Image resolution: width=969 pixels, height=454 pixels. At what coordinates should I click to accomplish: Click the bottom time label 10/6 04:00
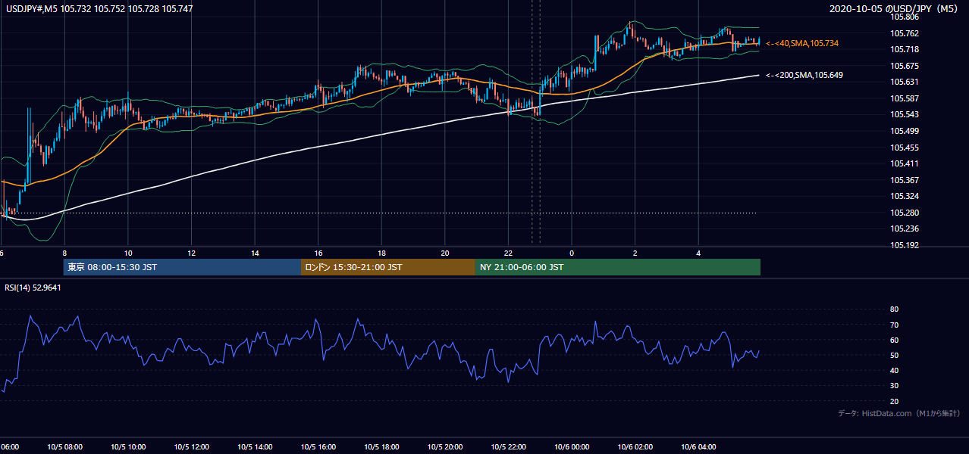(698, 447)
